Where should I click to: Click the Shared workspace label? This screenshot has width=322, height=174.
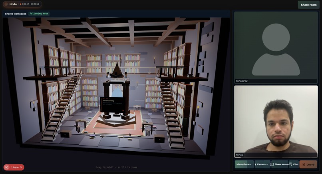[x=16, y=14]
